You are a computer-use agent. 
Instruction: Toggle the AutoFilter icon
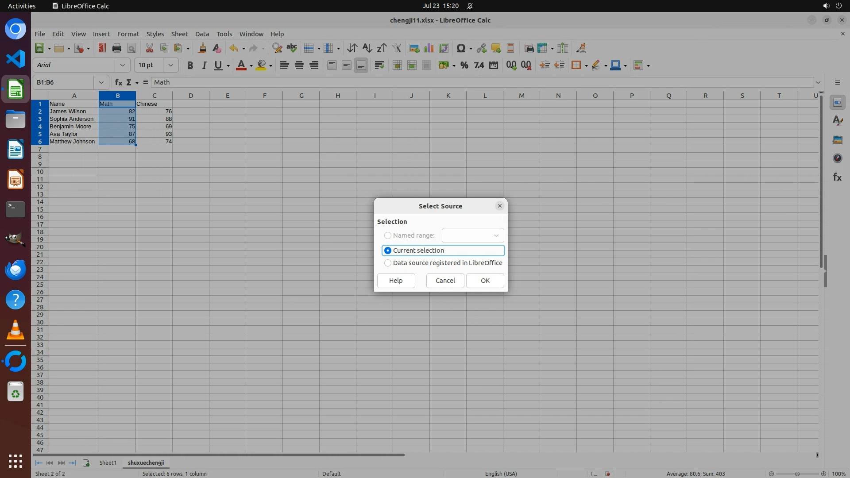click(x=396, y=48)
